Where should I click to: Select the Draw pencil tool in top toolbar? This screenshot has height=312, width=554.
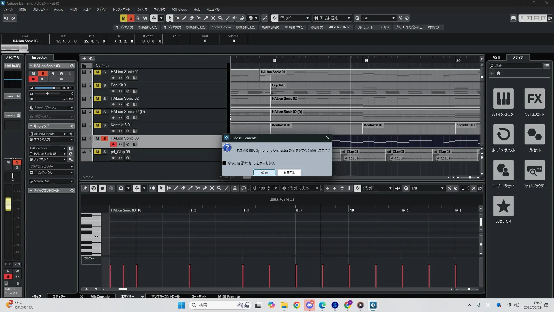184,18
